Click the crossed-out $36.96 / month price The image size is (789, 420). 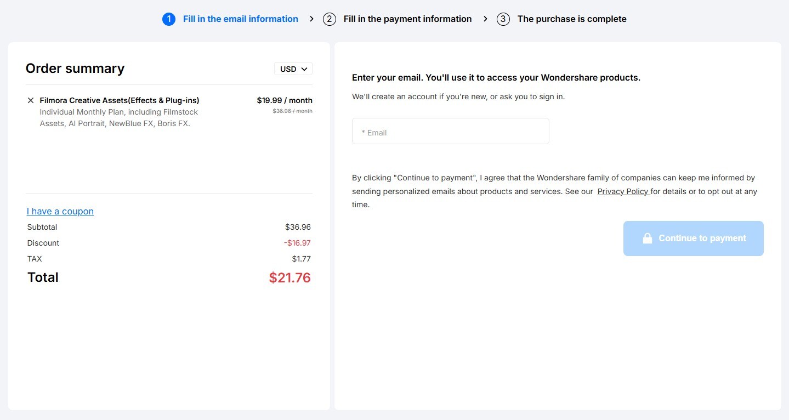(x=292, y=111)
